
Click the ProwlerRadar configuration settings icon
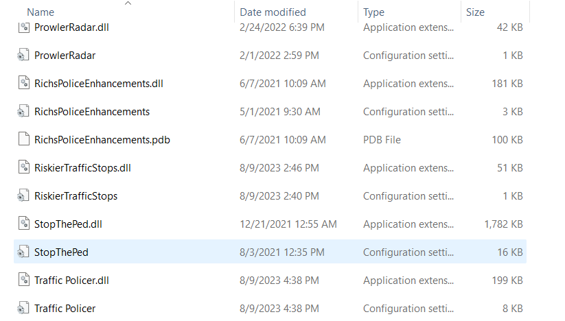[23, 56]
